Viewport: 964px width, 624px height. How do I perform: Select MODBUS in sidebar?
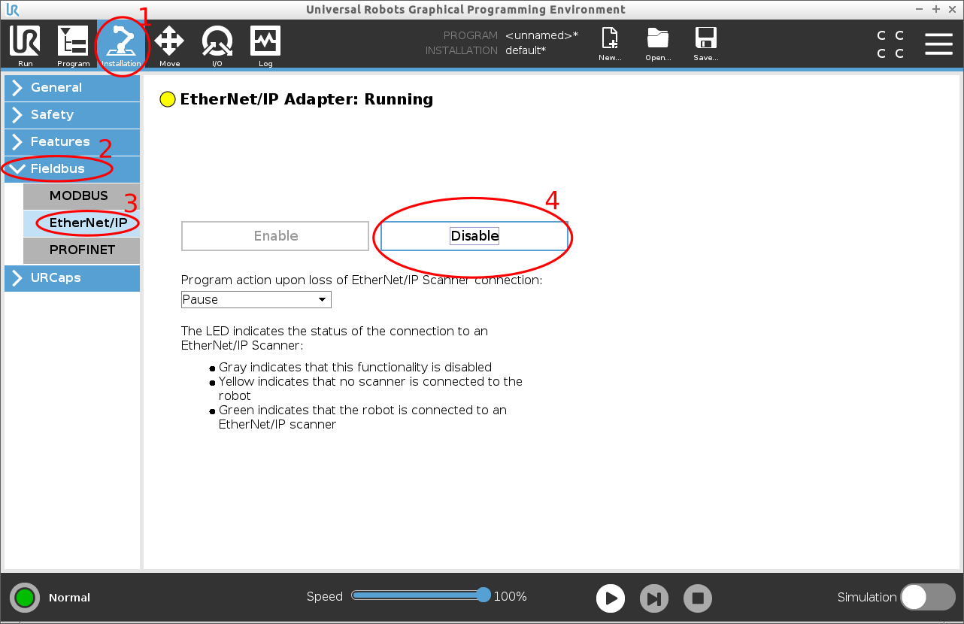click(x=81, y=195)
